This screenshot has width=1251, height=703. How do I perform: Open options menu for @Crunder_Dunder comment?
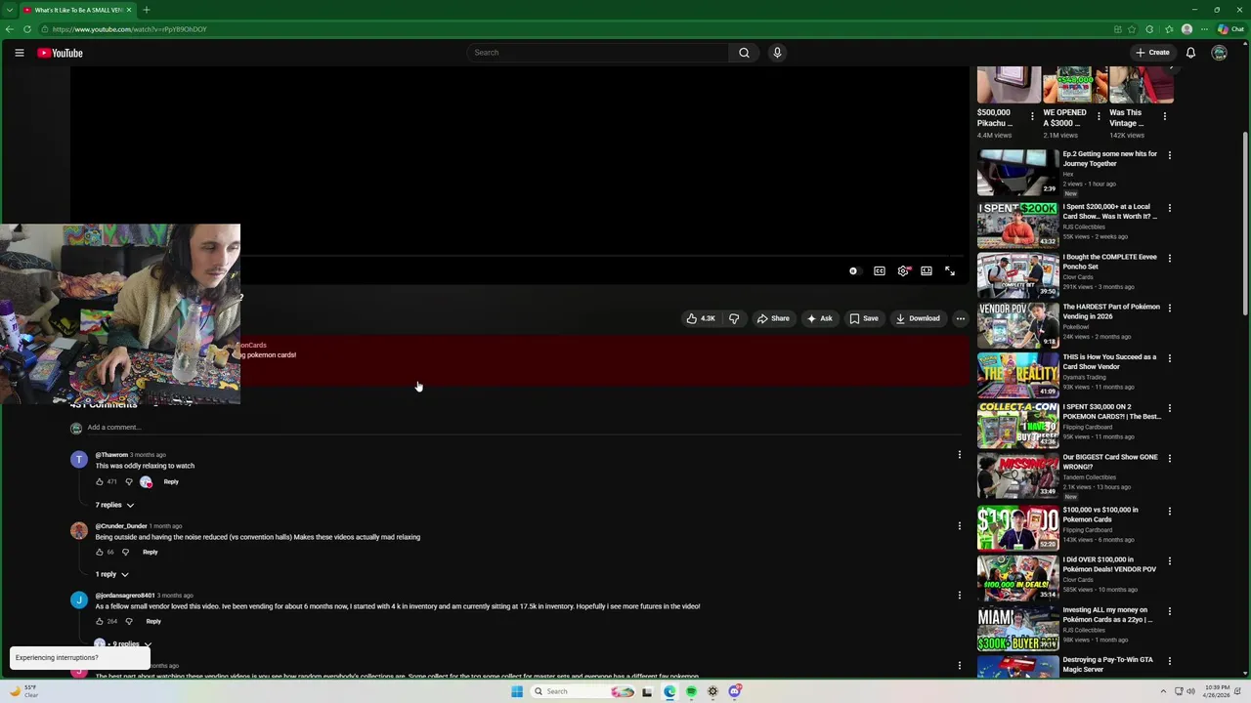tap(959, 526)
